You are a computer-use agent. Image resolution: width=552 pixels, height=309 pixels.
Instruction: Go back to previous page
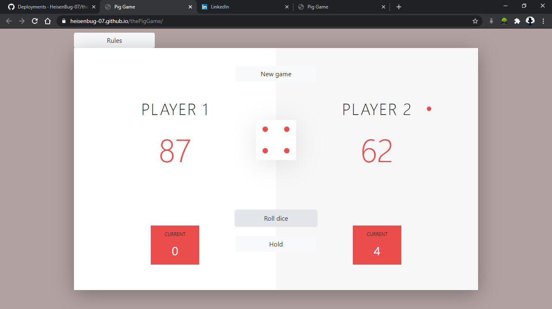coord(9,21)
